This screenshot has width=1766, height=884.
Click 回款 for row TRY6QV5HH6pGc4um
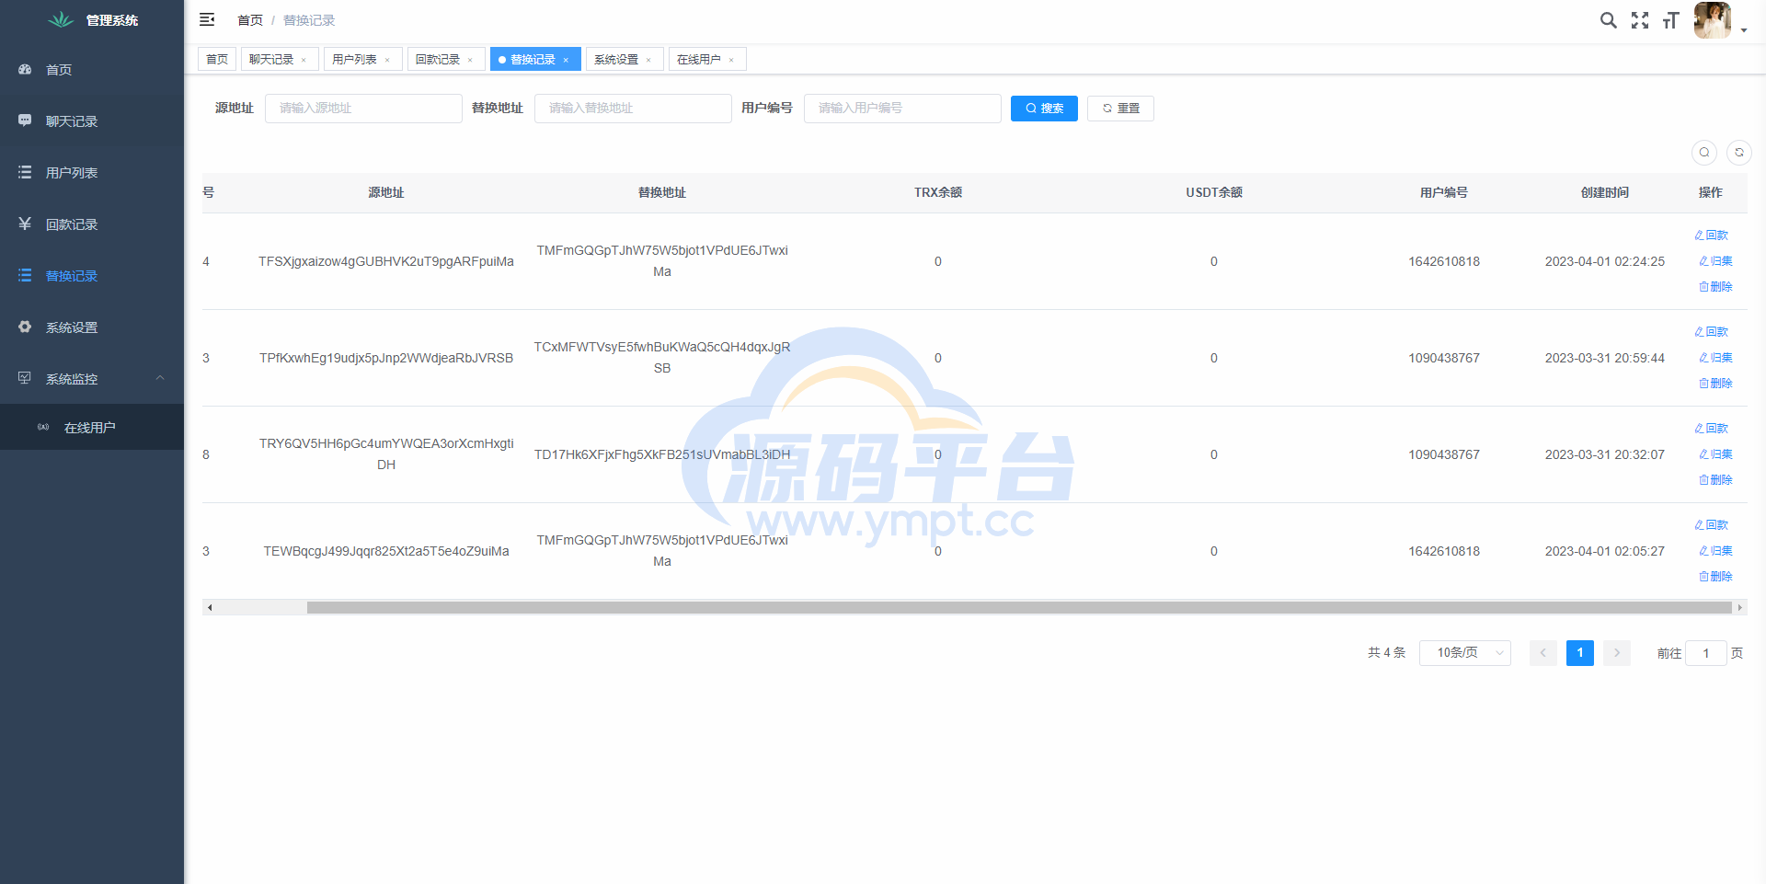point(1711,429)
